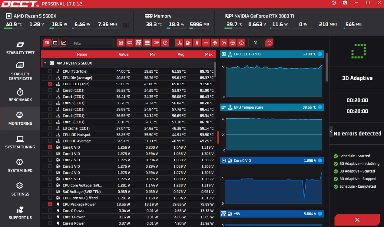This screenshot has width=384, height=227.
Task: Uncheck the Core 0 VID checkbox
Action: [x=50, y=147]
